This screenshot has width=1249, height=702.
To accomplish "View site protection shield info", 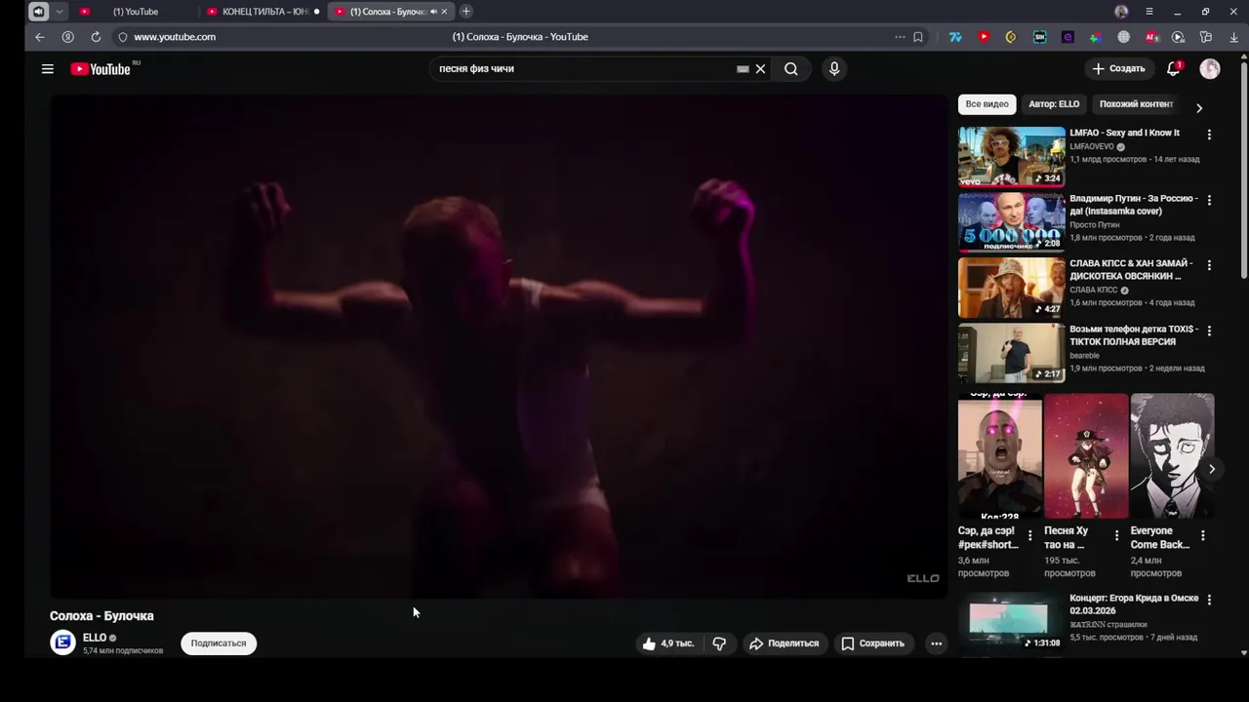I will pos(123,37).
